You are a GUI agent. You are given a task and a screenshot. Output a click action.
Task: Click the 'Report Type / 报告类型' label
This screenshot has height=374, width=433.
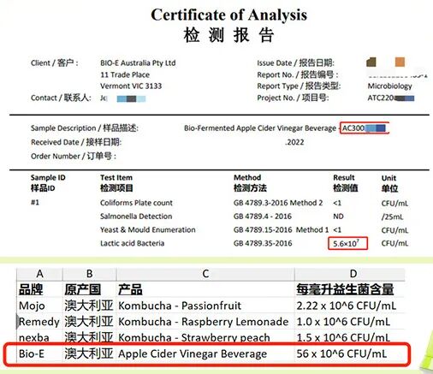click(299, 86)
